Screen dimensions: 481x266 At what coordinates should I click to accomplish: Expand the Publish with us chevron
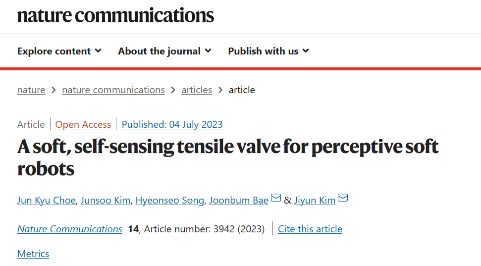[306, 51]
